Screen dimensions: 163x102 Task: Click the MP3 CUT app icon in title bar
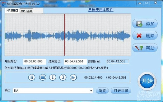coord(4,4)
